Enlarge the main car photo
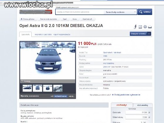 point(48,60)
